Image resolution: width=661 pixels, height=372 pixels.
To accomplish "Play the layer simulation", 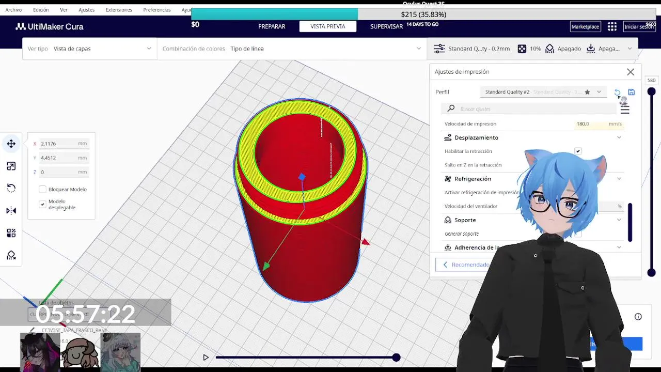I will pos(206,357).
